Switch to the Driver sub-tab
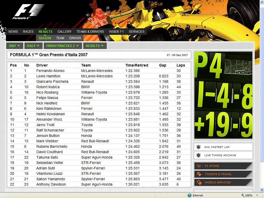This screenshot has height=198, width=264. pos(75,38)
